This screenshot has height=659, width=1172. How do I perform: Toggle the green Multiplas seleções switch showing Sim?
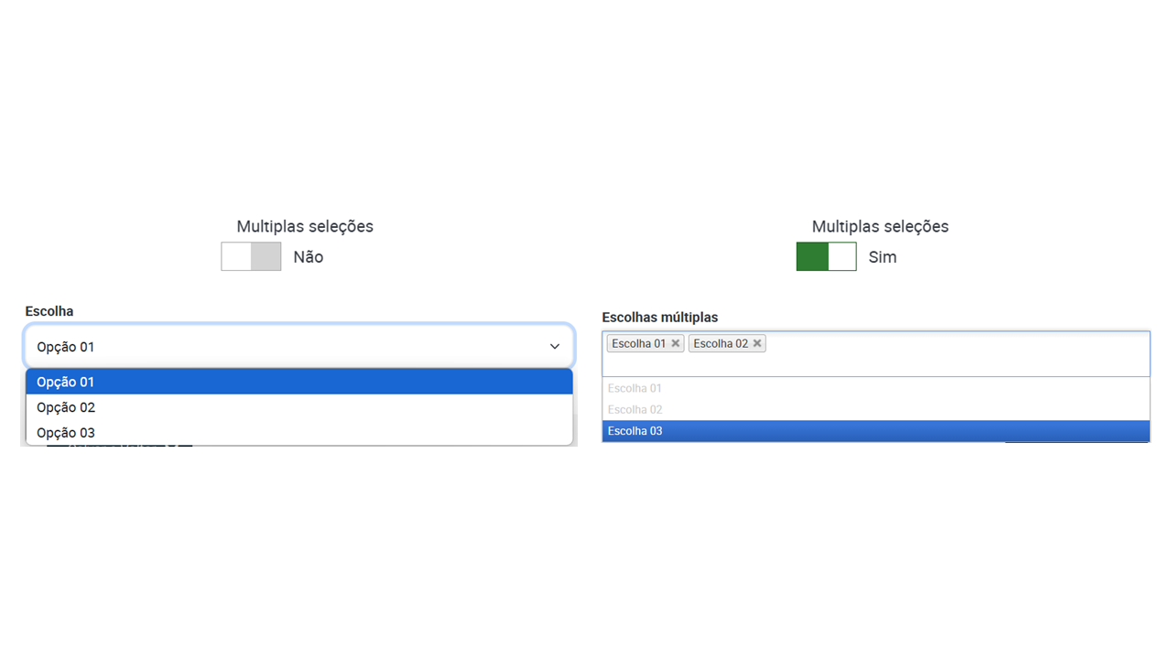(827, 257)
